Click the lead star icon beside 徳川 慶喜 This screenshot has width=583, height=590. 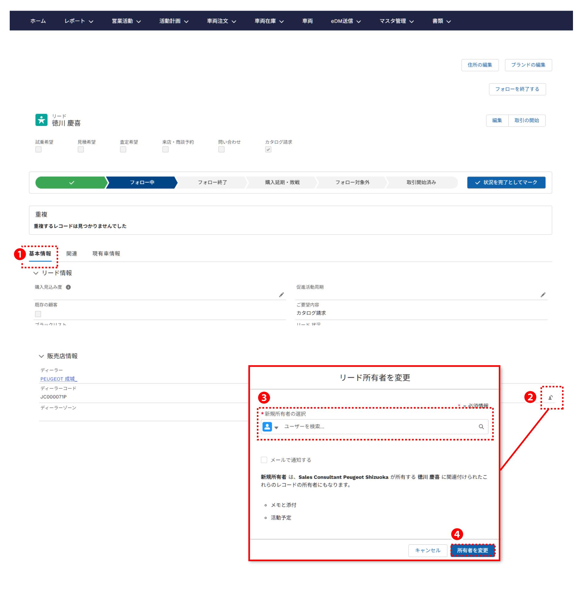pyautogui.click(x=41, y=120)
